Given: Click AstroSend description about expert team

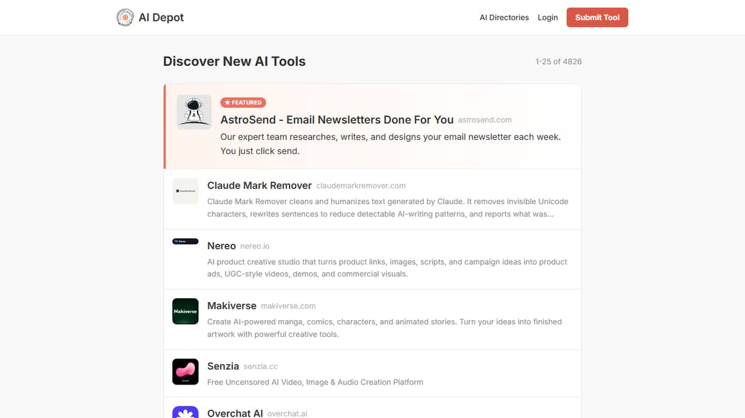Looking at the screenshot, I should tap(391, 144).
